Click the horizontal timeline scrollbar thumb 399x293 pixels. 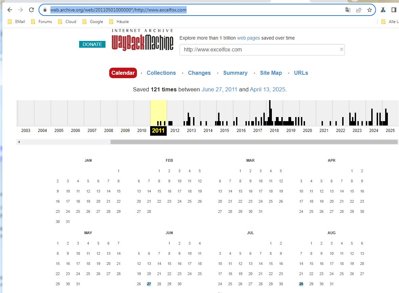click(254, 142)
